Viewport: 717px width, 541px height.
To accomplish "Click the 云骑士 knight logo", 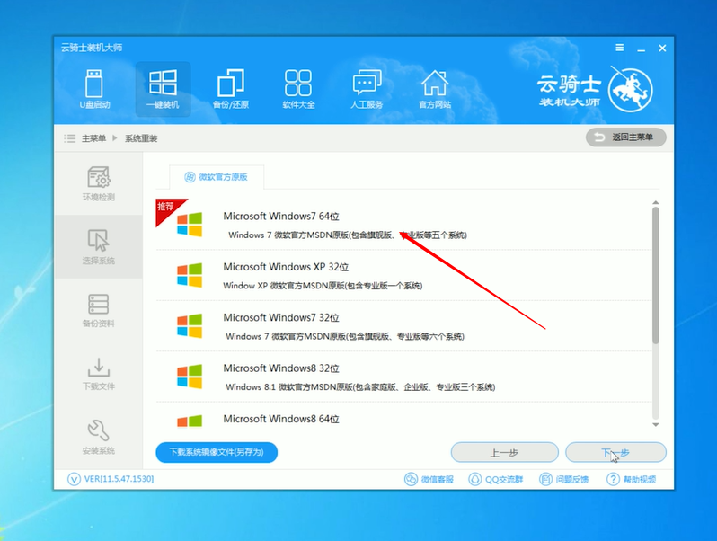I will (631, 90).
